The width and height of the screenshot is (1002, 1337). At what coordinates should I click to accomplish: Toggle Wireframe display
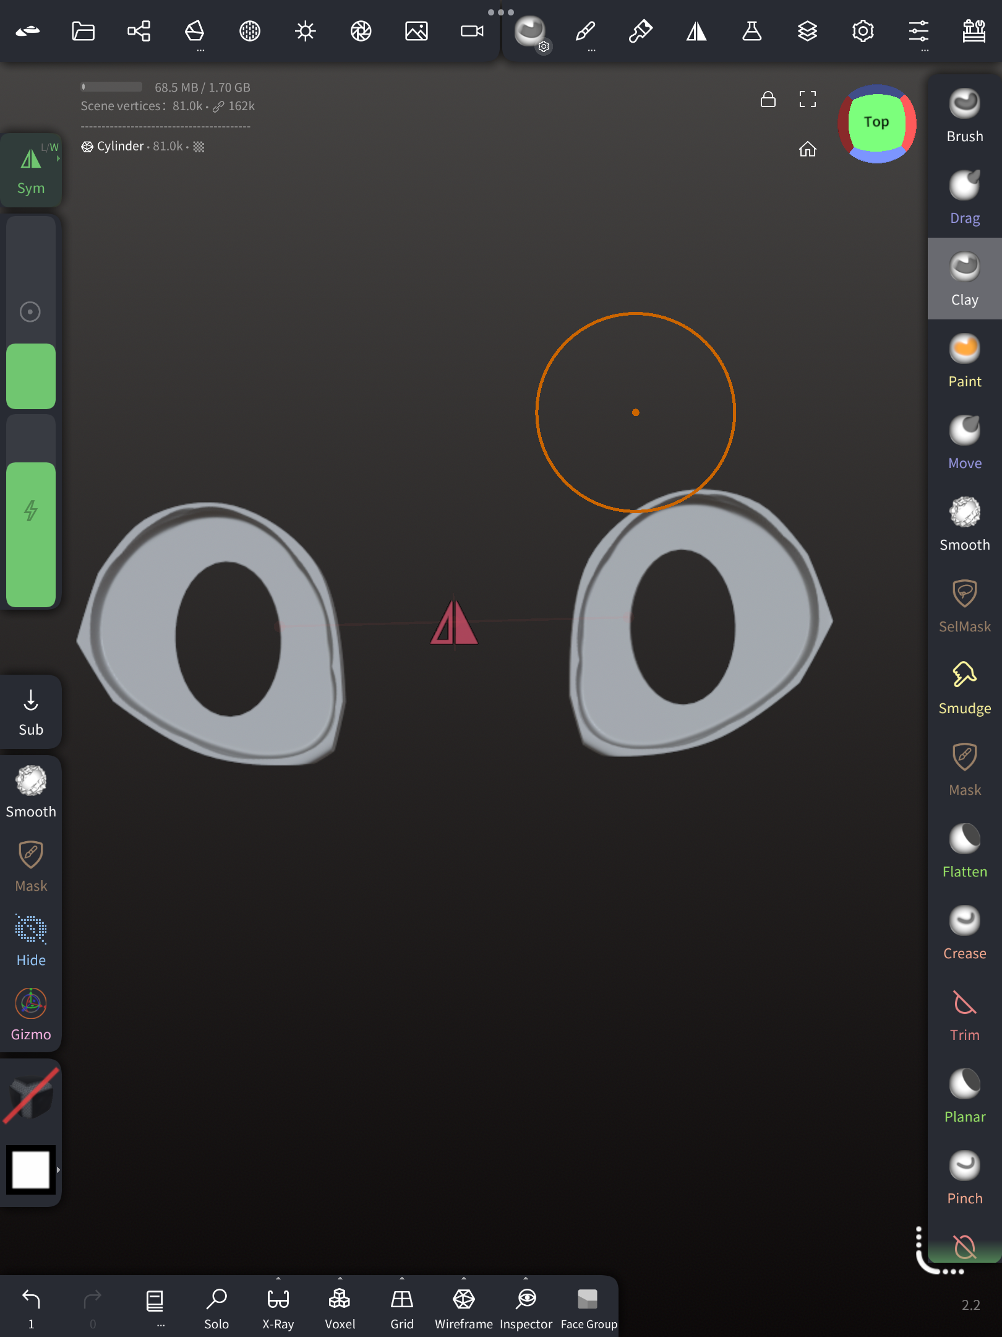[464, 1307]
